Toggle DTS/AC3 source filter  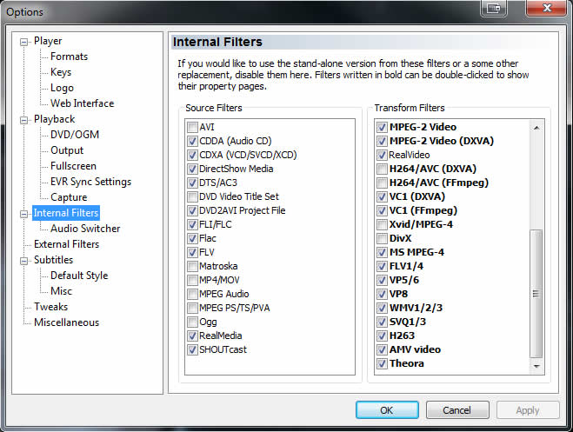coord(192,183)
